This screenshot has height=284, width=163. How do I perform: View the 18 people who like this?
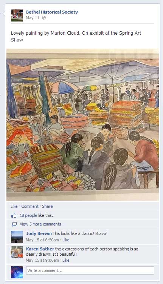(36, 215)
